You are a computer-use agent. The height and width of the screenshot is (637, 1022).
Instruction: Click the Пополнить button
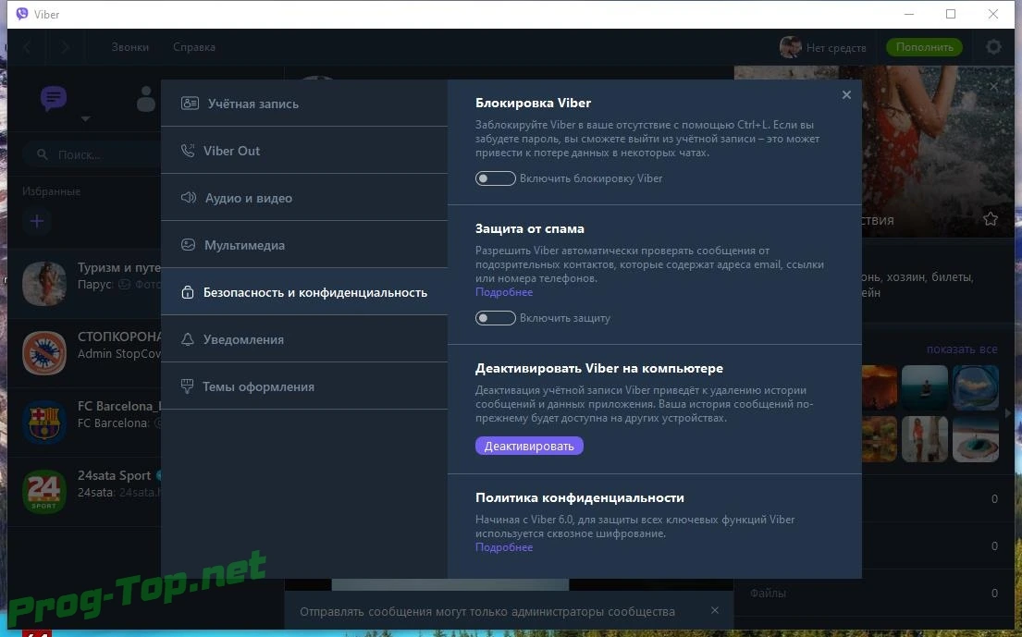pyautogui.click(x=924, y=47)
